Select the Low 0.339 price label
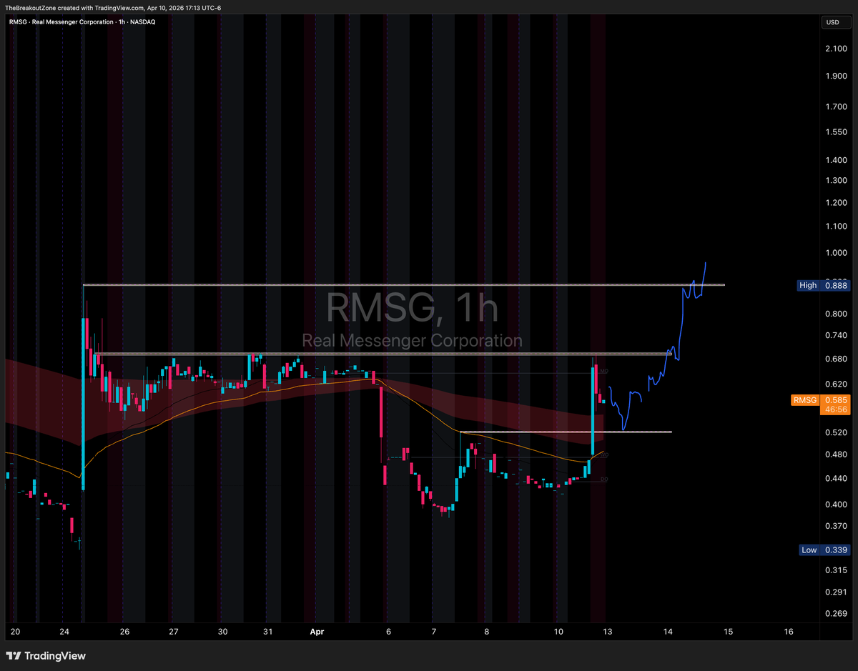The width and height of the screenshot is (858, 671). (823, 550)
